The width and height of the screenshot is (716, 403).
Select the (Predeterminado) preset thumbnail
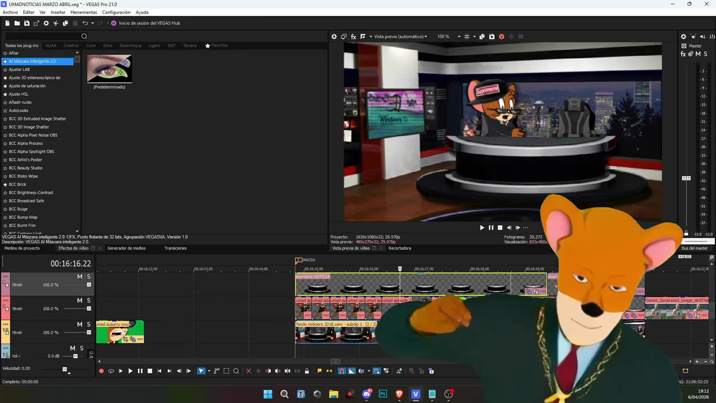tap(110, 72)
